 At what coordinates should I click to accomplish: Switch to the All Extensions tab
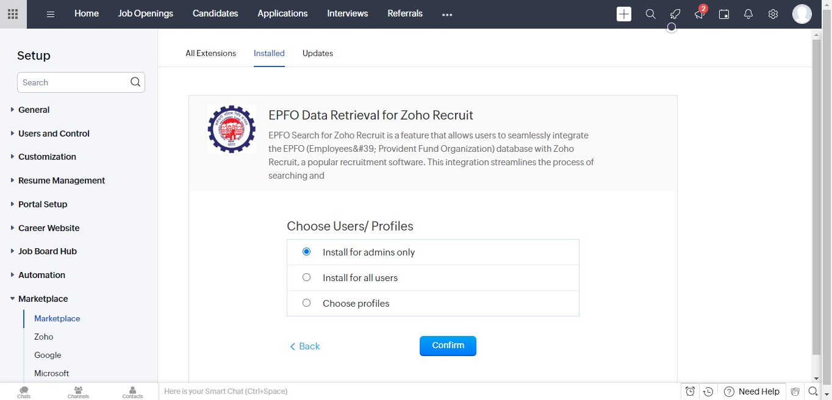click(x=210, y=53)
